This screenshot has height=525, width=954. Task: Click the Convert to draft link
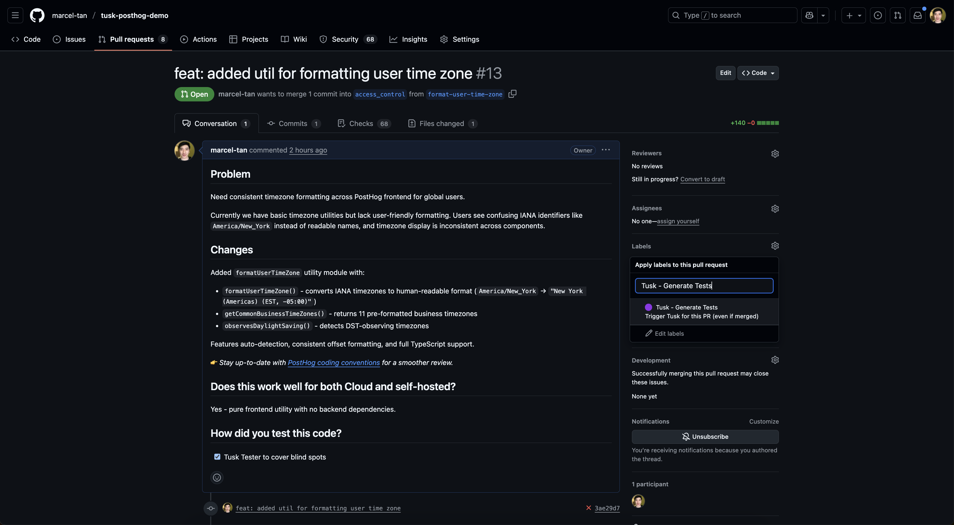coord(702,179)
